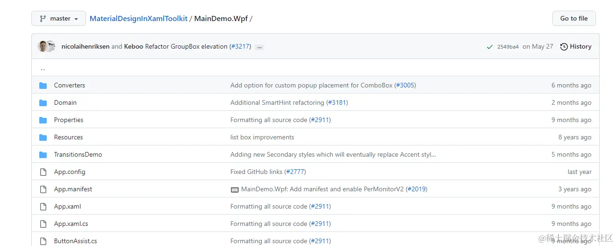Screen dimensions: 616x246
Task: Open the ButtonAssist.cs file
Action: (x=75, y=241)
